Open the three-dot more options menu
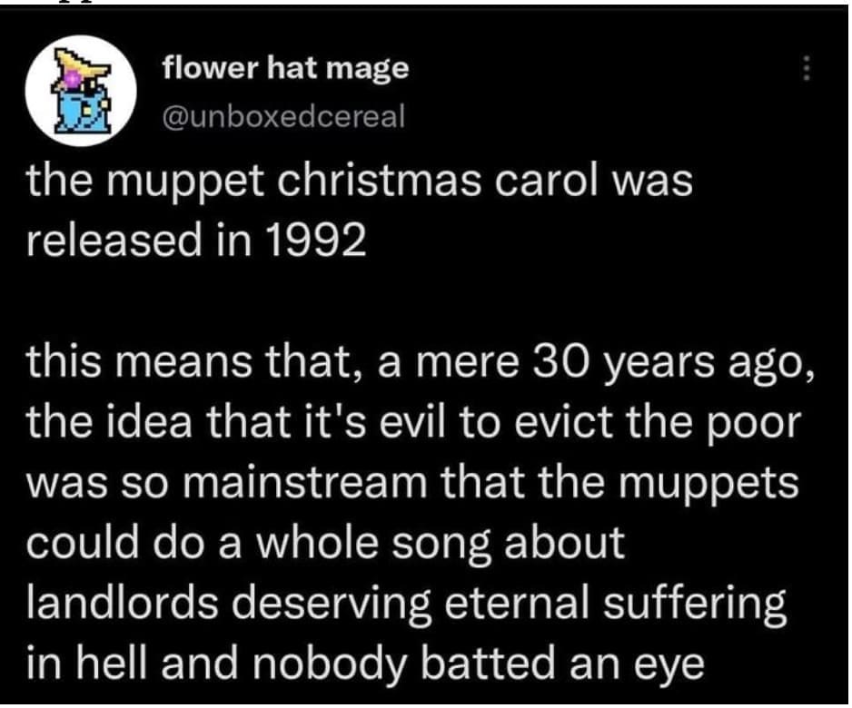The width and height of the screenshot is (852, 708). coord(803,69)
